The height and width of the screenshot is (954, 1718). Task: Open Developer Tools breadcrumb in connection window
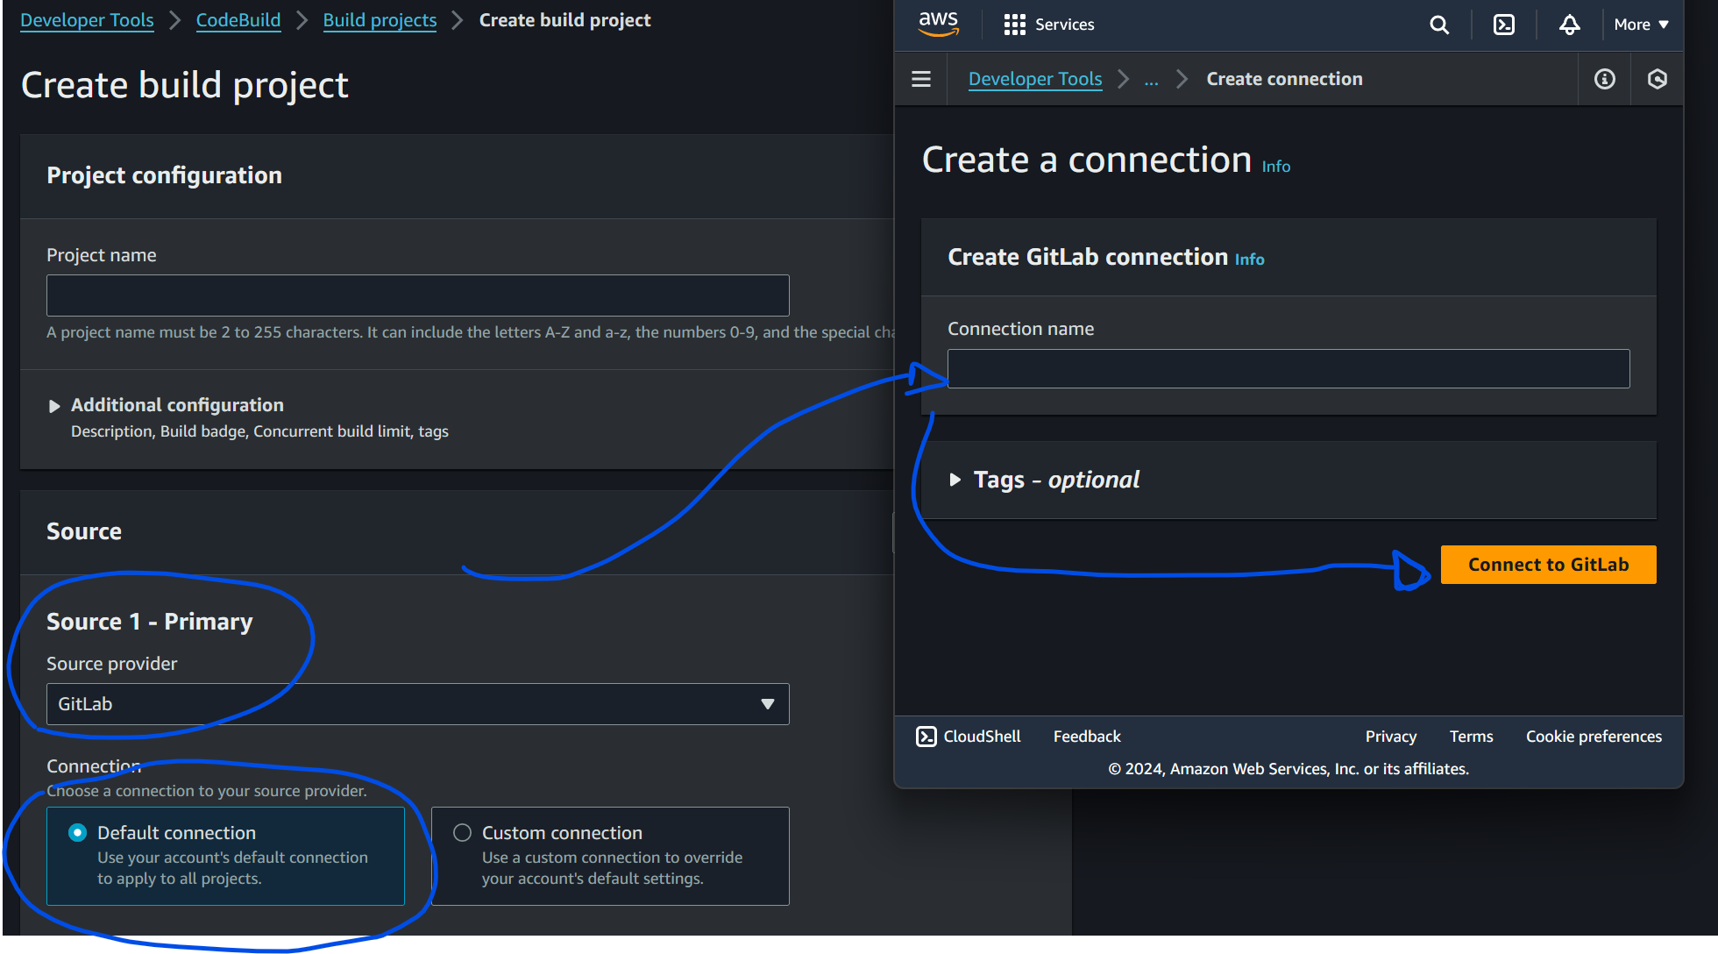pos(1035,79)
